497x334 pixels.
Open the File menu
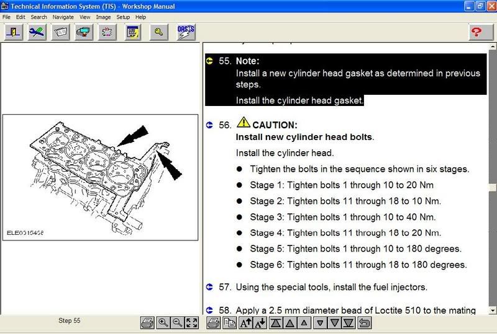pyautogui.click(x=6, y=17)
